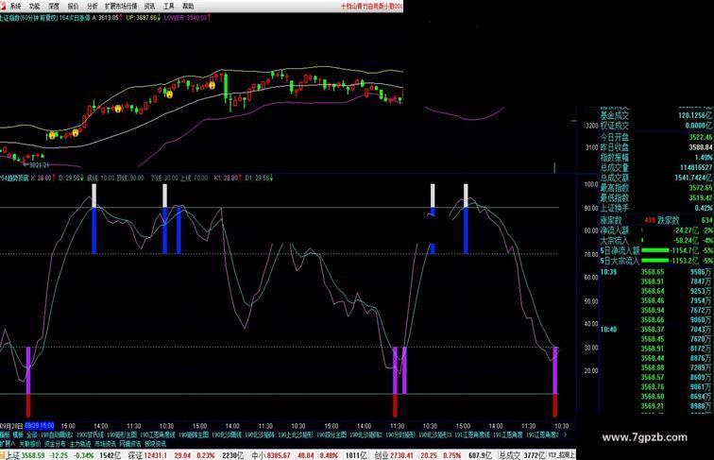Click the 总成交额 value 1541.7424亿
The width and height of the screenshot is (714, 460).
click(x=693, y=178)
